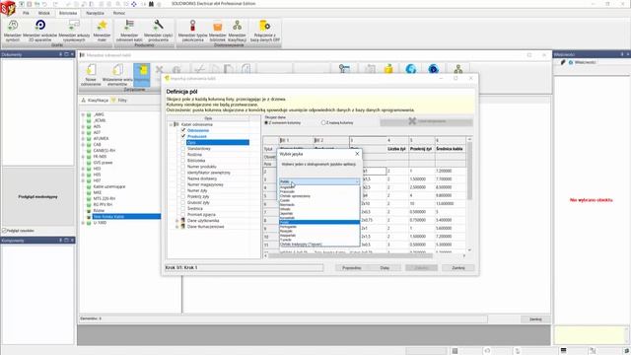631x355 pixels.
Task: Expand AFUMEX cable class
Action: tap(83, 138)
